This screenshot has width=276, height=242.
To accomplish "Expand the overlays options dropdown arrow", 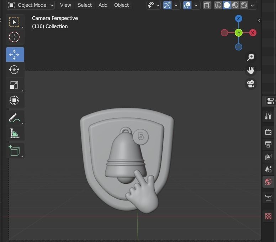I will [x=196, y=5].
